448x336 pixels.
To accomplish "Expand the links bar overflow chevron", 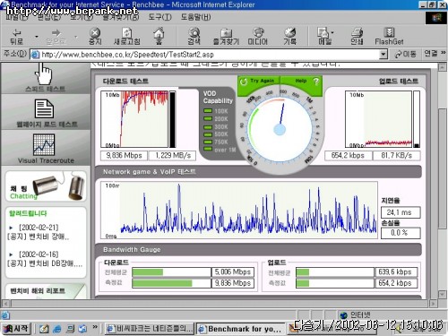I will tap(444, 53).
